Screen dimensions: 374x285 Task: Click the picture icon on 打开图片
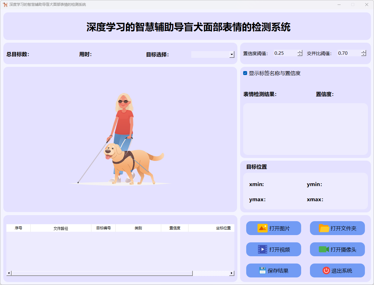(x=262, y=228)
